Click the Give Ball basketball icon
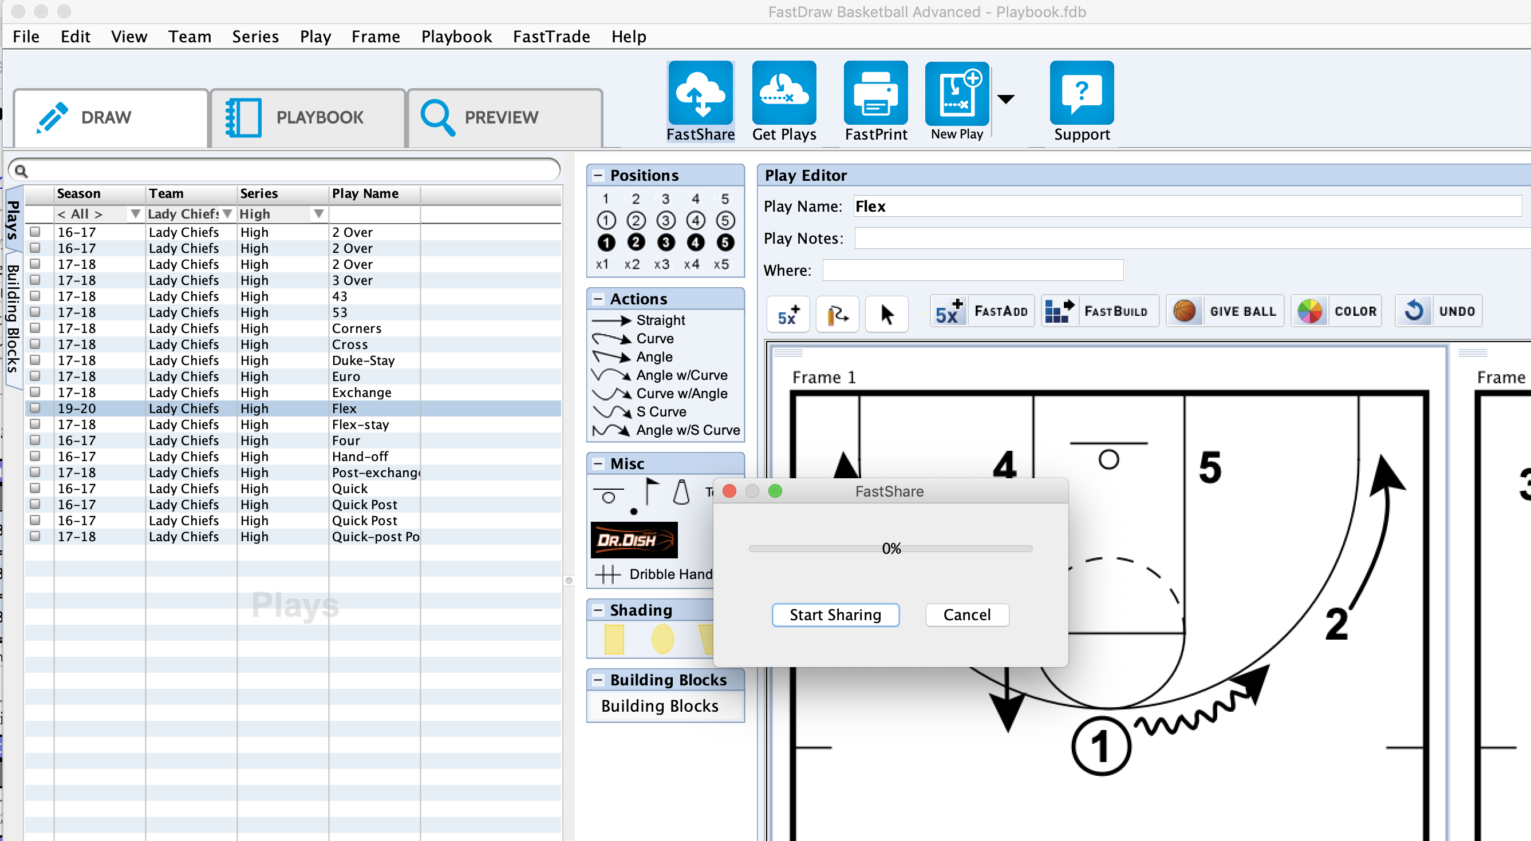 click(1185, 311)
